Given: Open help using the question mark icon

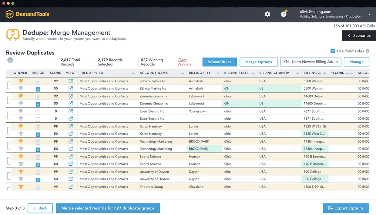Looking at the screenshot, I should click(x=284, y=14).
